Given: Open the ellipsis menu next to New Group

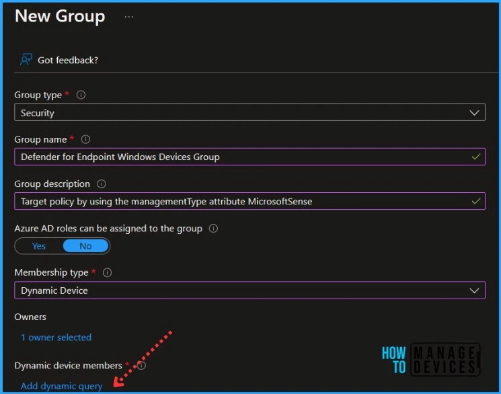Looking at the screenshot, I should coord(128,17).
